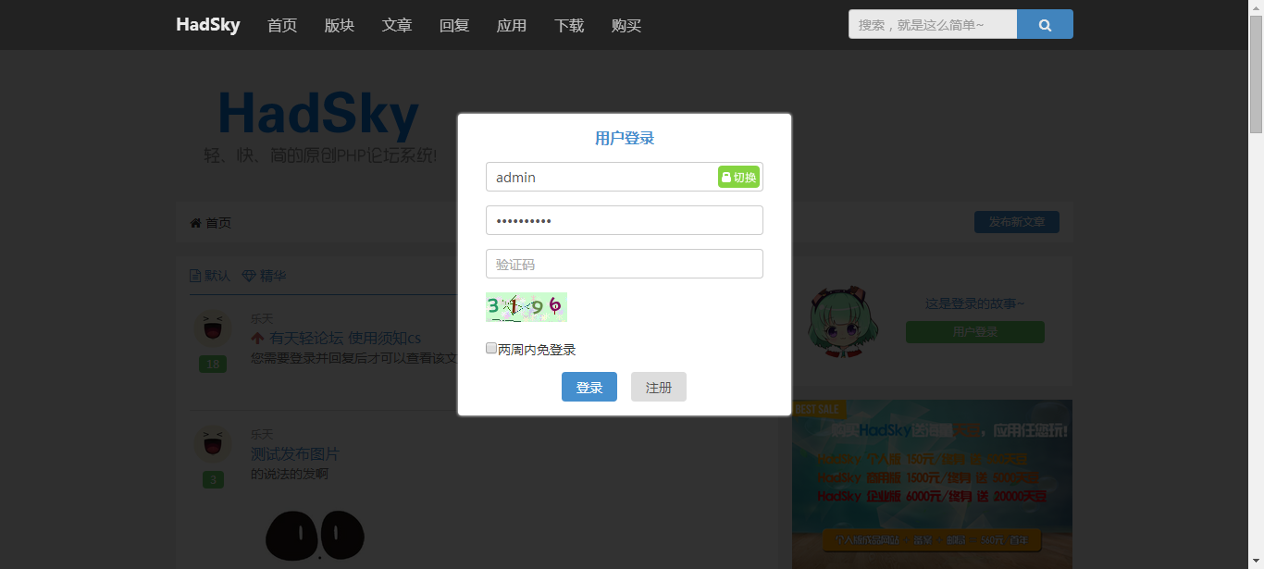Click the black blob image in the post
This screenshot has height=569, width=1264.
316,536
